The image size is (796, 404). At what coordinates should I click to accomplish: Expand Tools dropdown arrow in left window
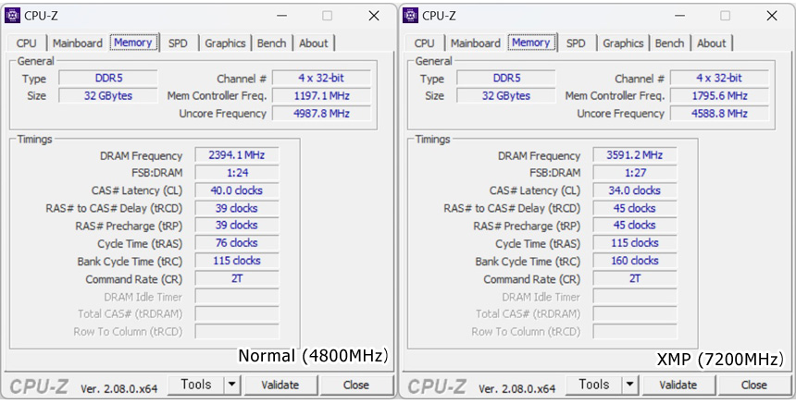(232, 385)
